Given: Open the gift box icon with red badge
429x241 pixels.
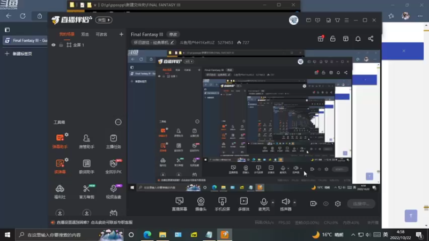Looking at the screenshot, I should point(320,39).
